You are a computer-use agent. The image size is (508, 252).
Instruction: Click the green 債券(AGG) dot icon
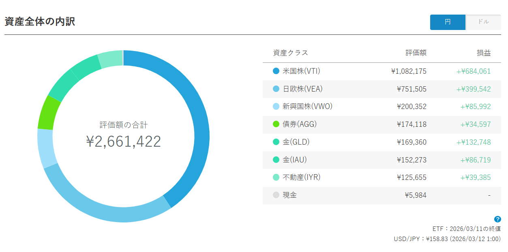click(x=277, y=124)
